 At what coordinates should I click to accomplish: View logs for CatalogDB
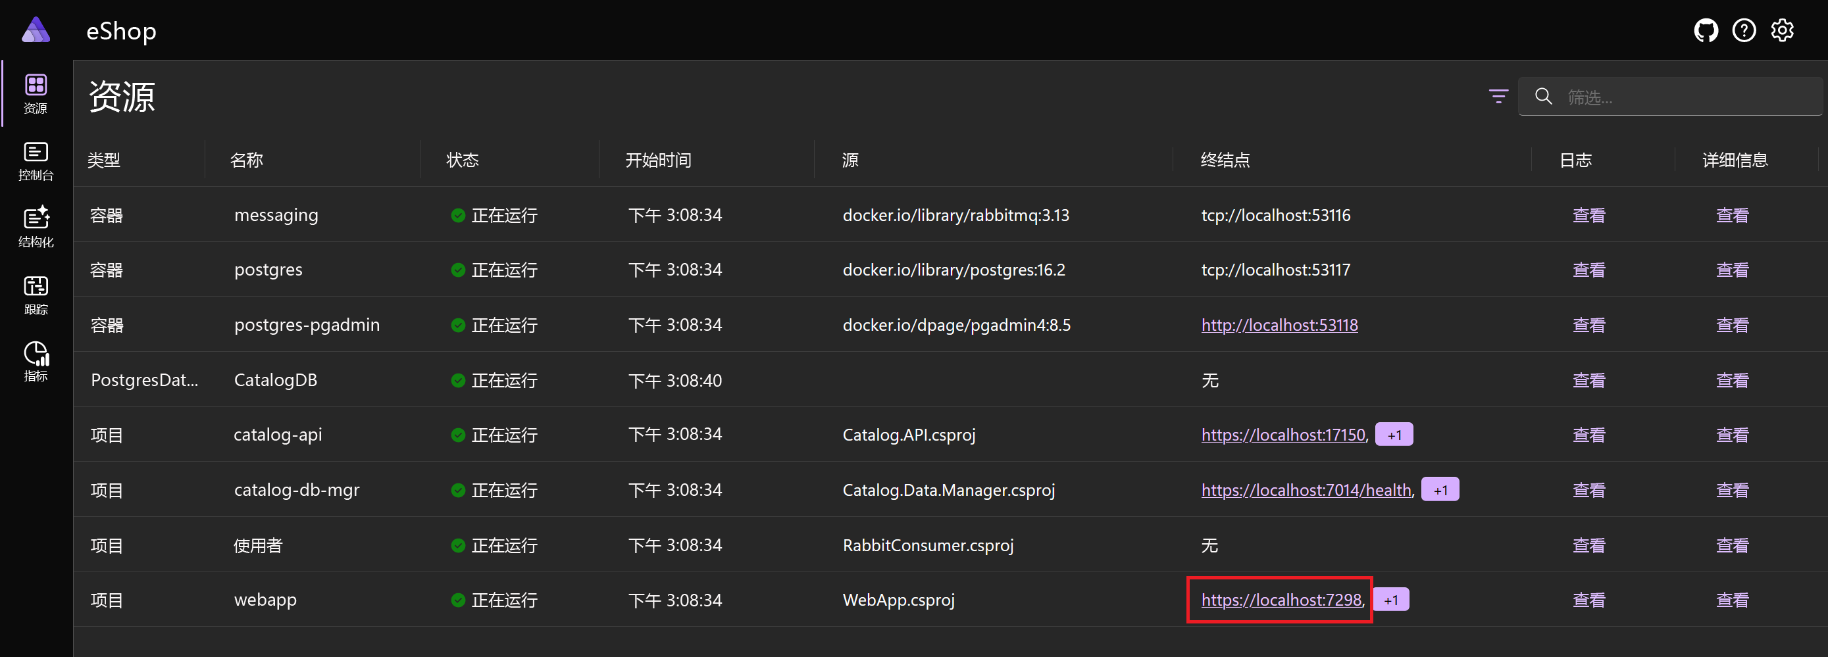(1589, 380)
